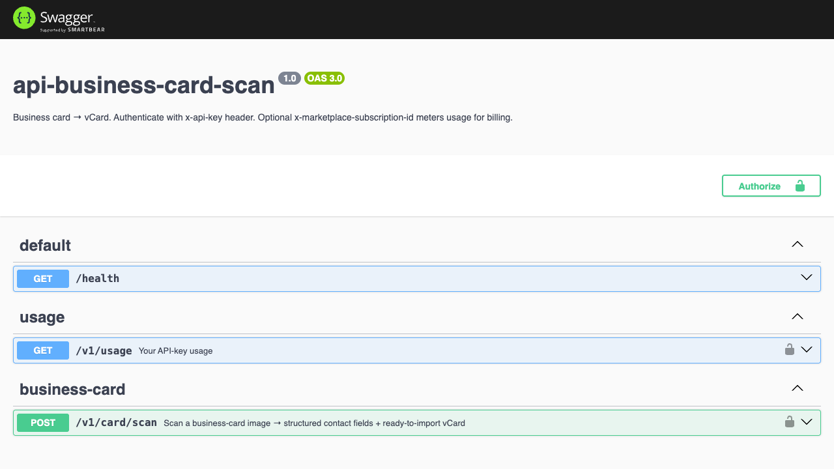Expand the /health endpoint arrow
The height and width of the screenshot is (469, 834).
(807, 277)
